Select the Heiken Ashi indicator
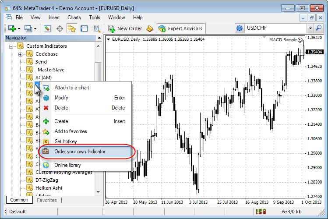 click(49, 188)
